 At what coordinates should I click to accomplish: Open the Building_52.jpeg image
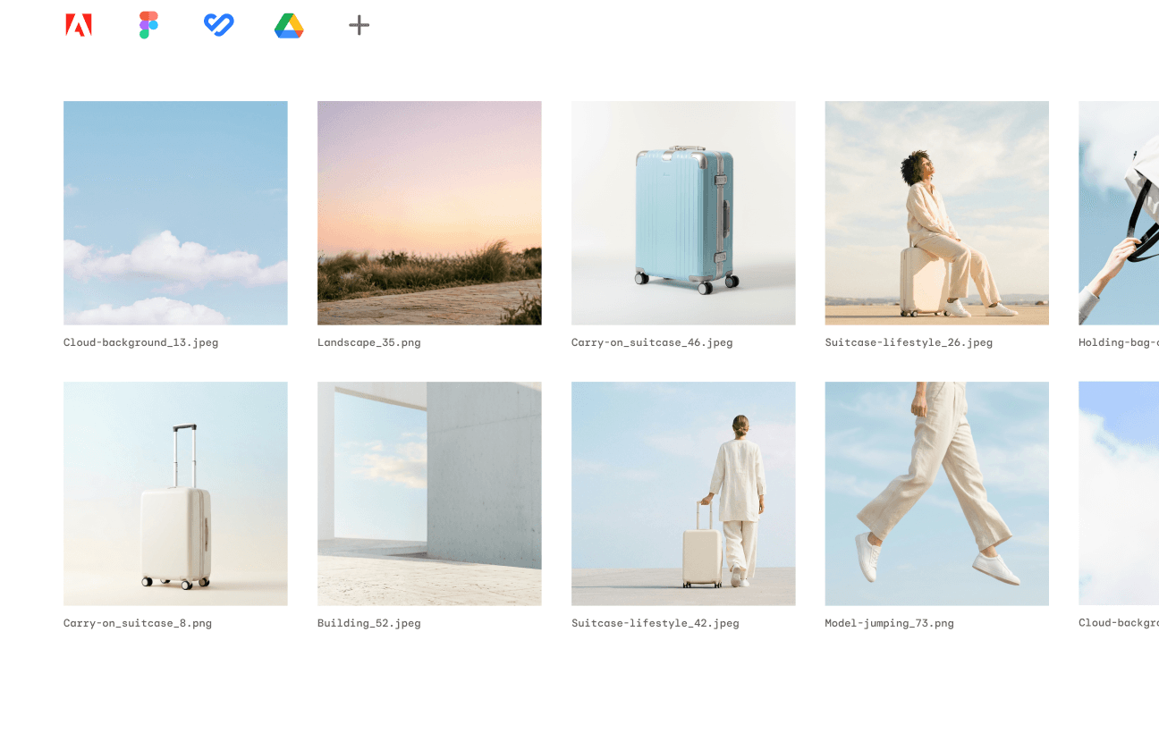point(429,493)
